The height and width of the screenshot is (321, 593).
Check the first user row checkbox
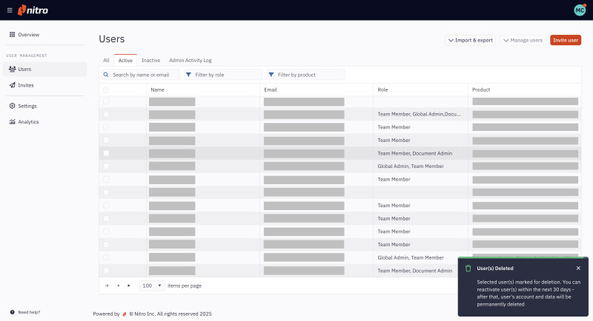(106, 101)
